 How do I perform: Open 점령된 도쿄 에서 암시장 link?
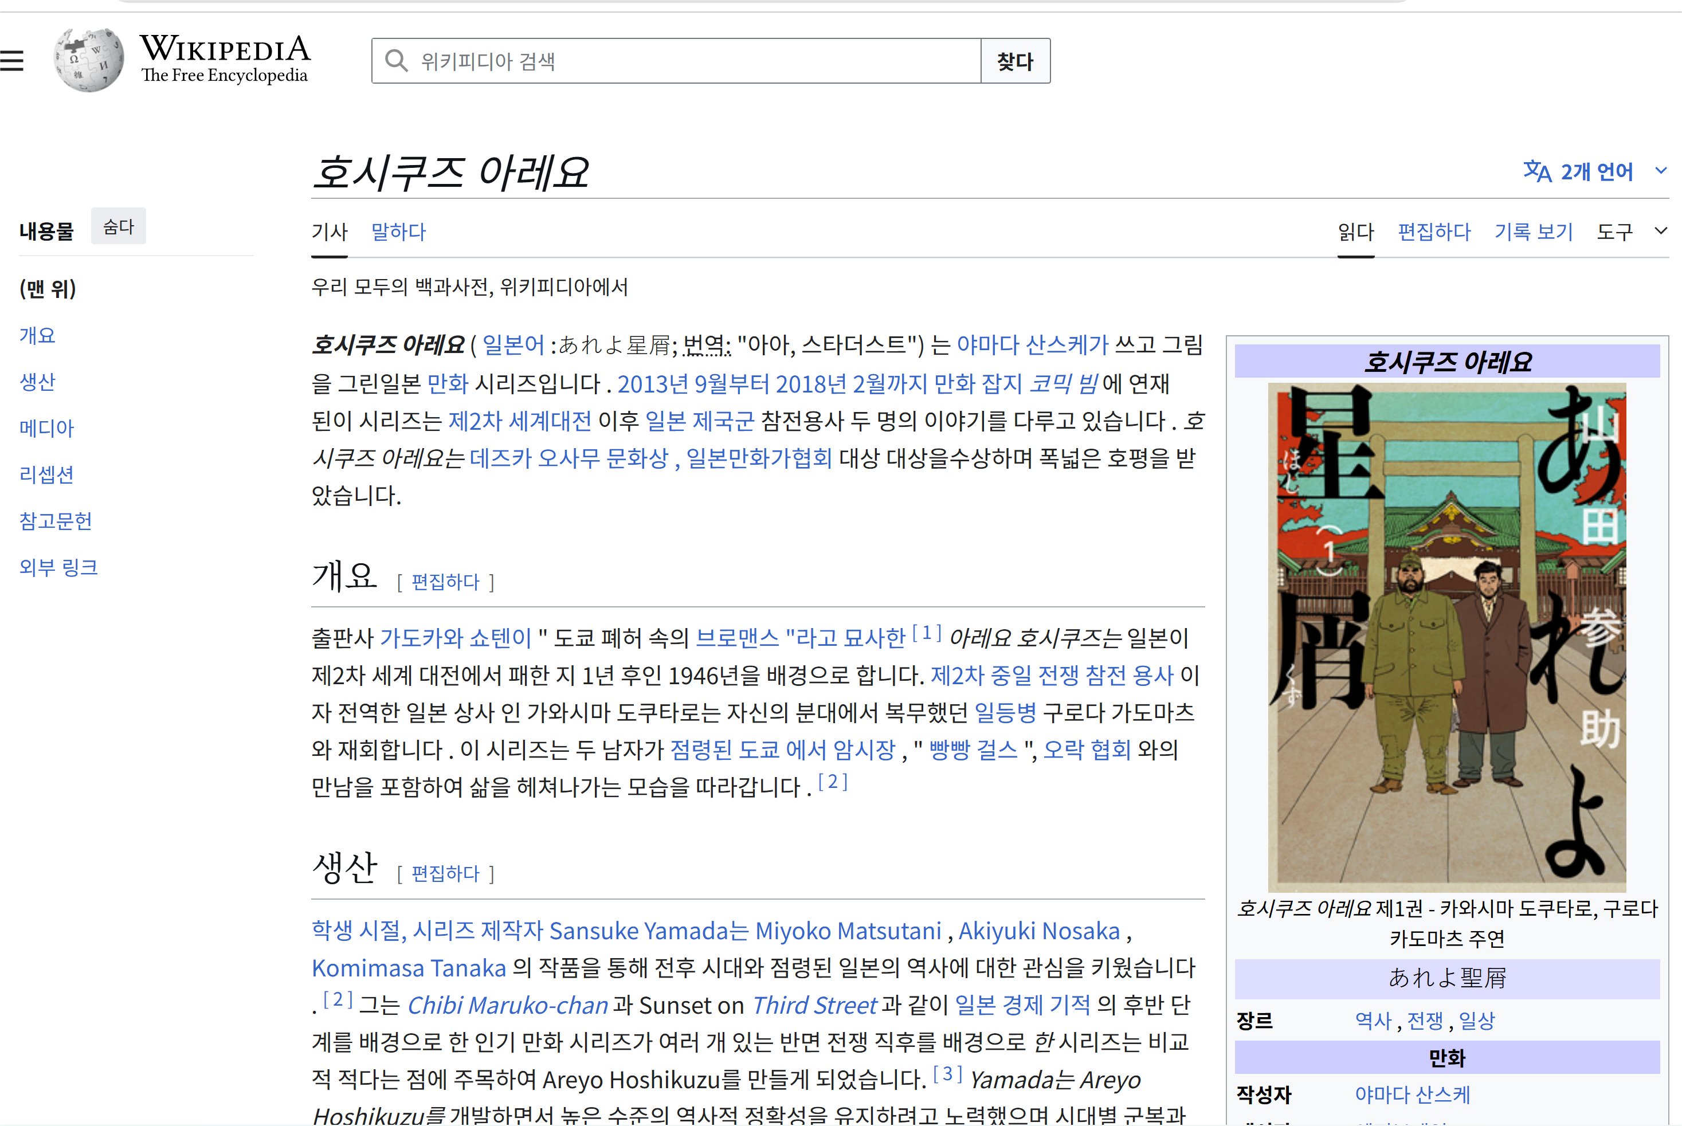(783, 750)
